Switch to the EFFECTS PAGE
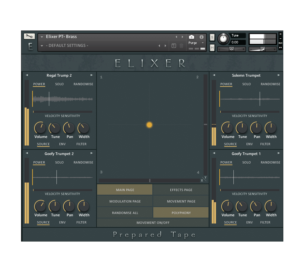 181,189
